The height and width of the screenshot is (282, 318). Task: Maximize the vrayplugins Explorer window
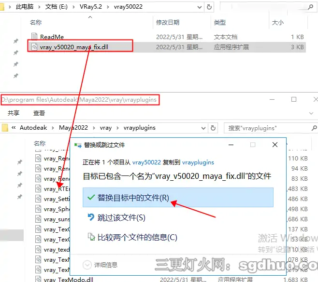point(294,99)
